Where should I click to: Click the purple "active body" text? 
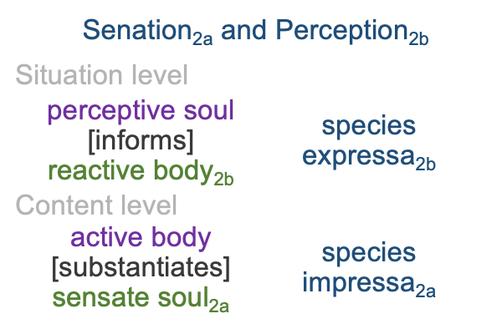point(141,237)
